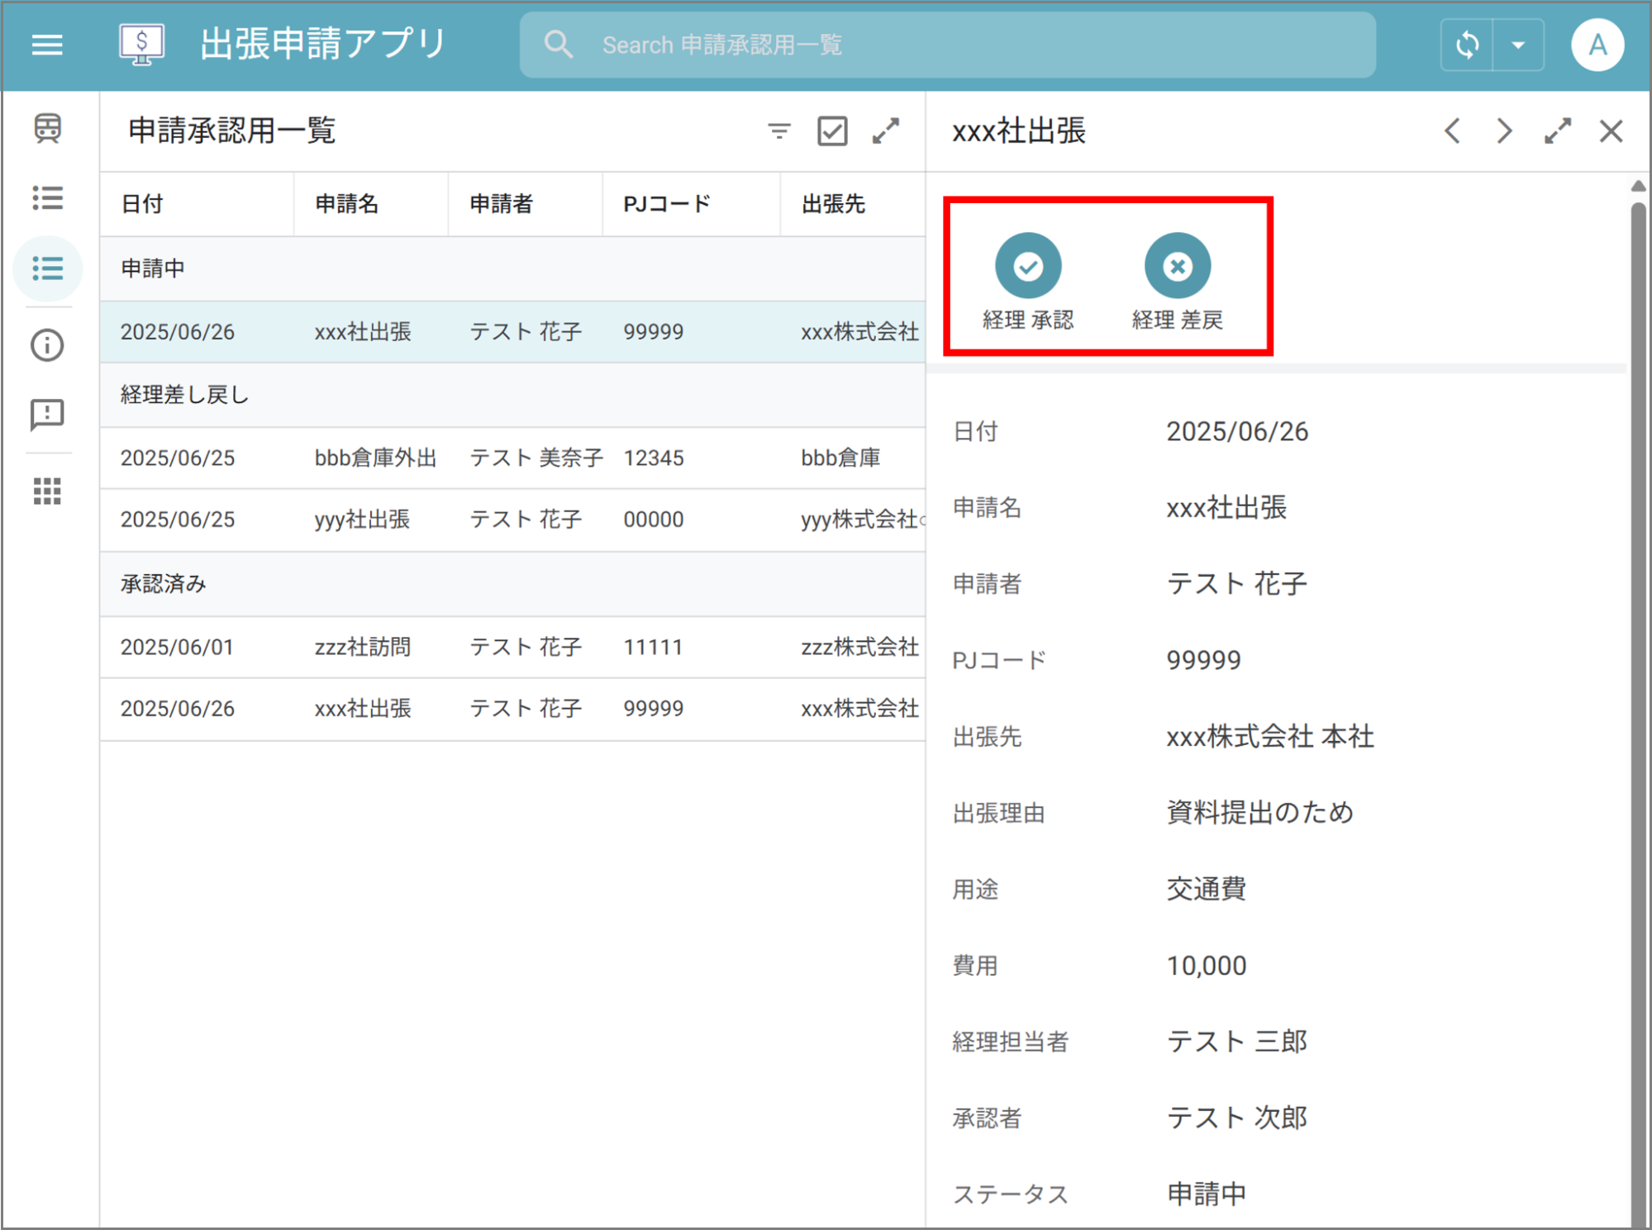Select the highlighted list view in sidebar
This screenshot has width=1652, height=1230.
coord(48,268)
